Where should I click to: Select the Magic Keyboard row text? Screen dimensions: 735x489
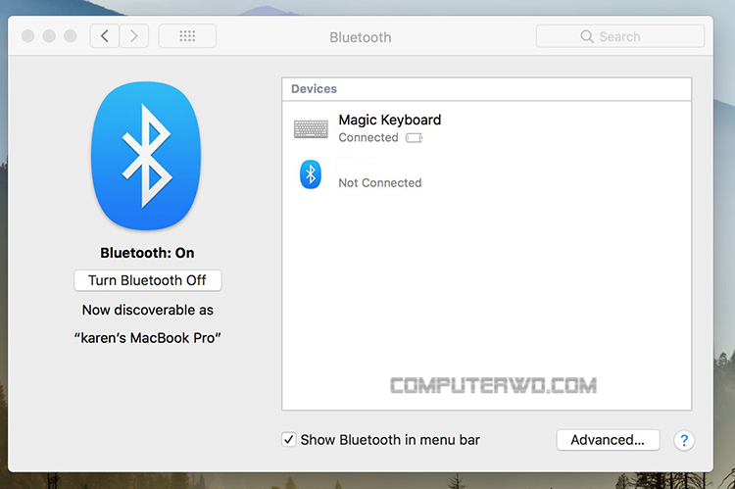point(389,120)
